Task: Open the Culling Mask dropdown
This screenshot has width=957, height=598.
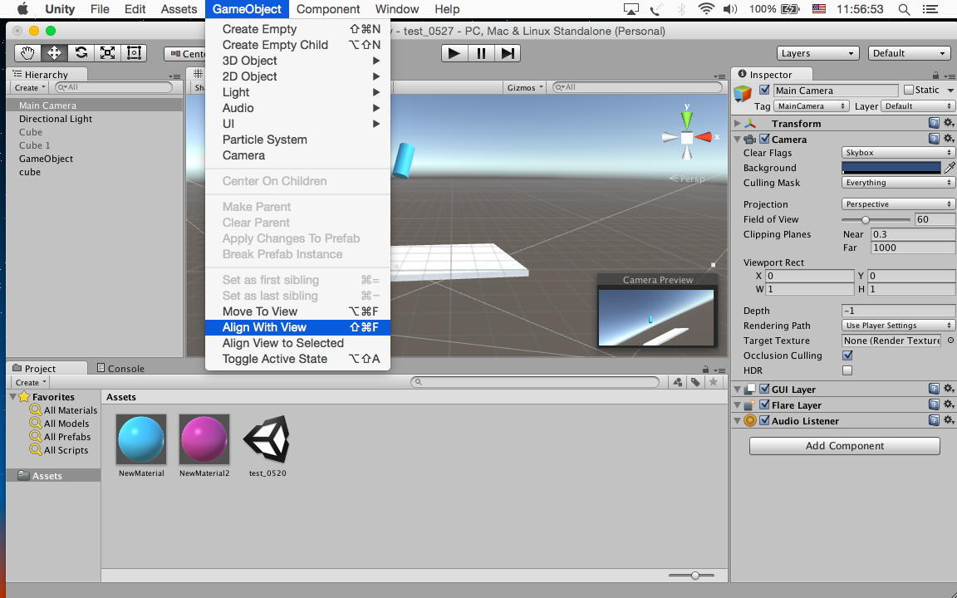Action: coord(898,183)
